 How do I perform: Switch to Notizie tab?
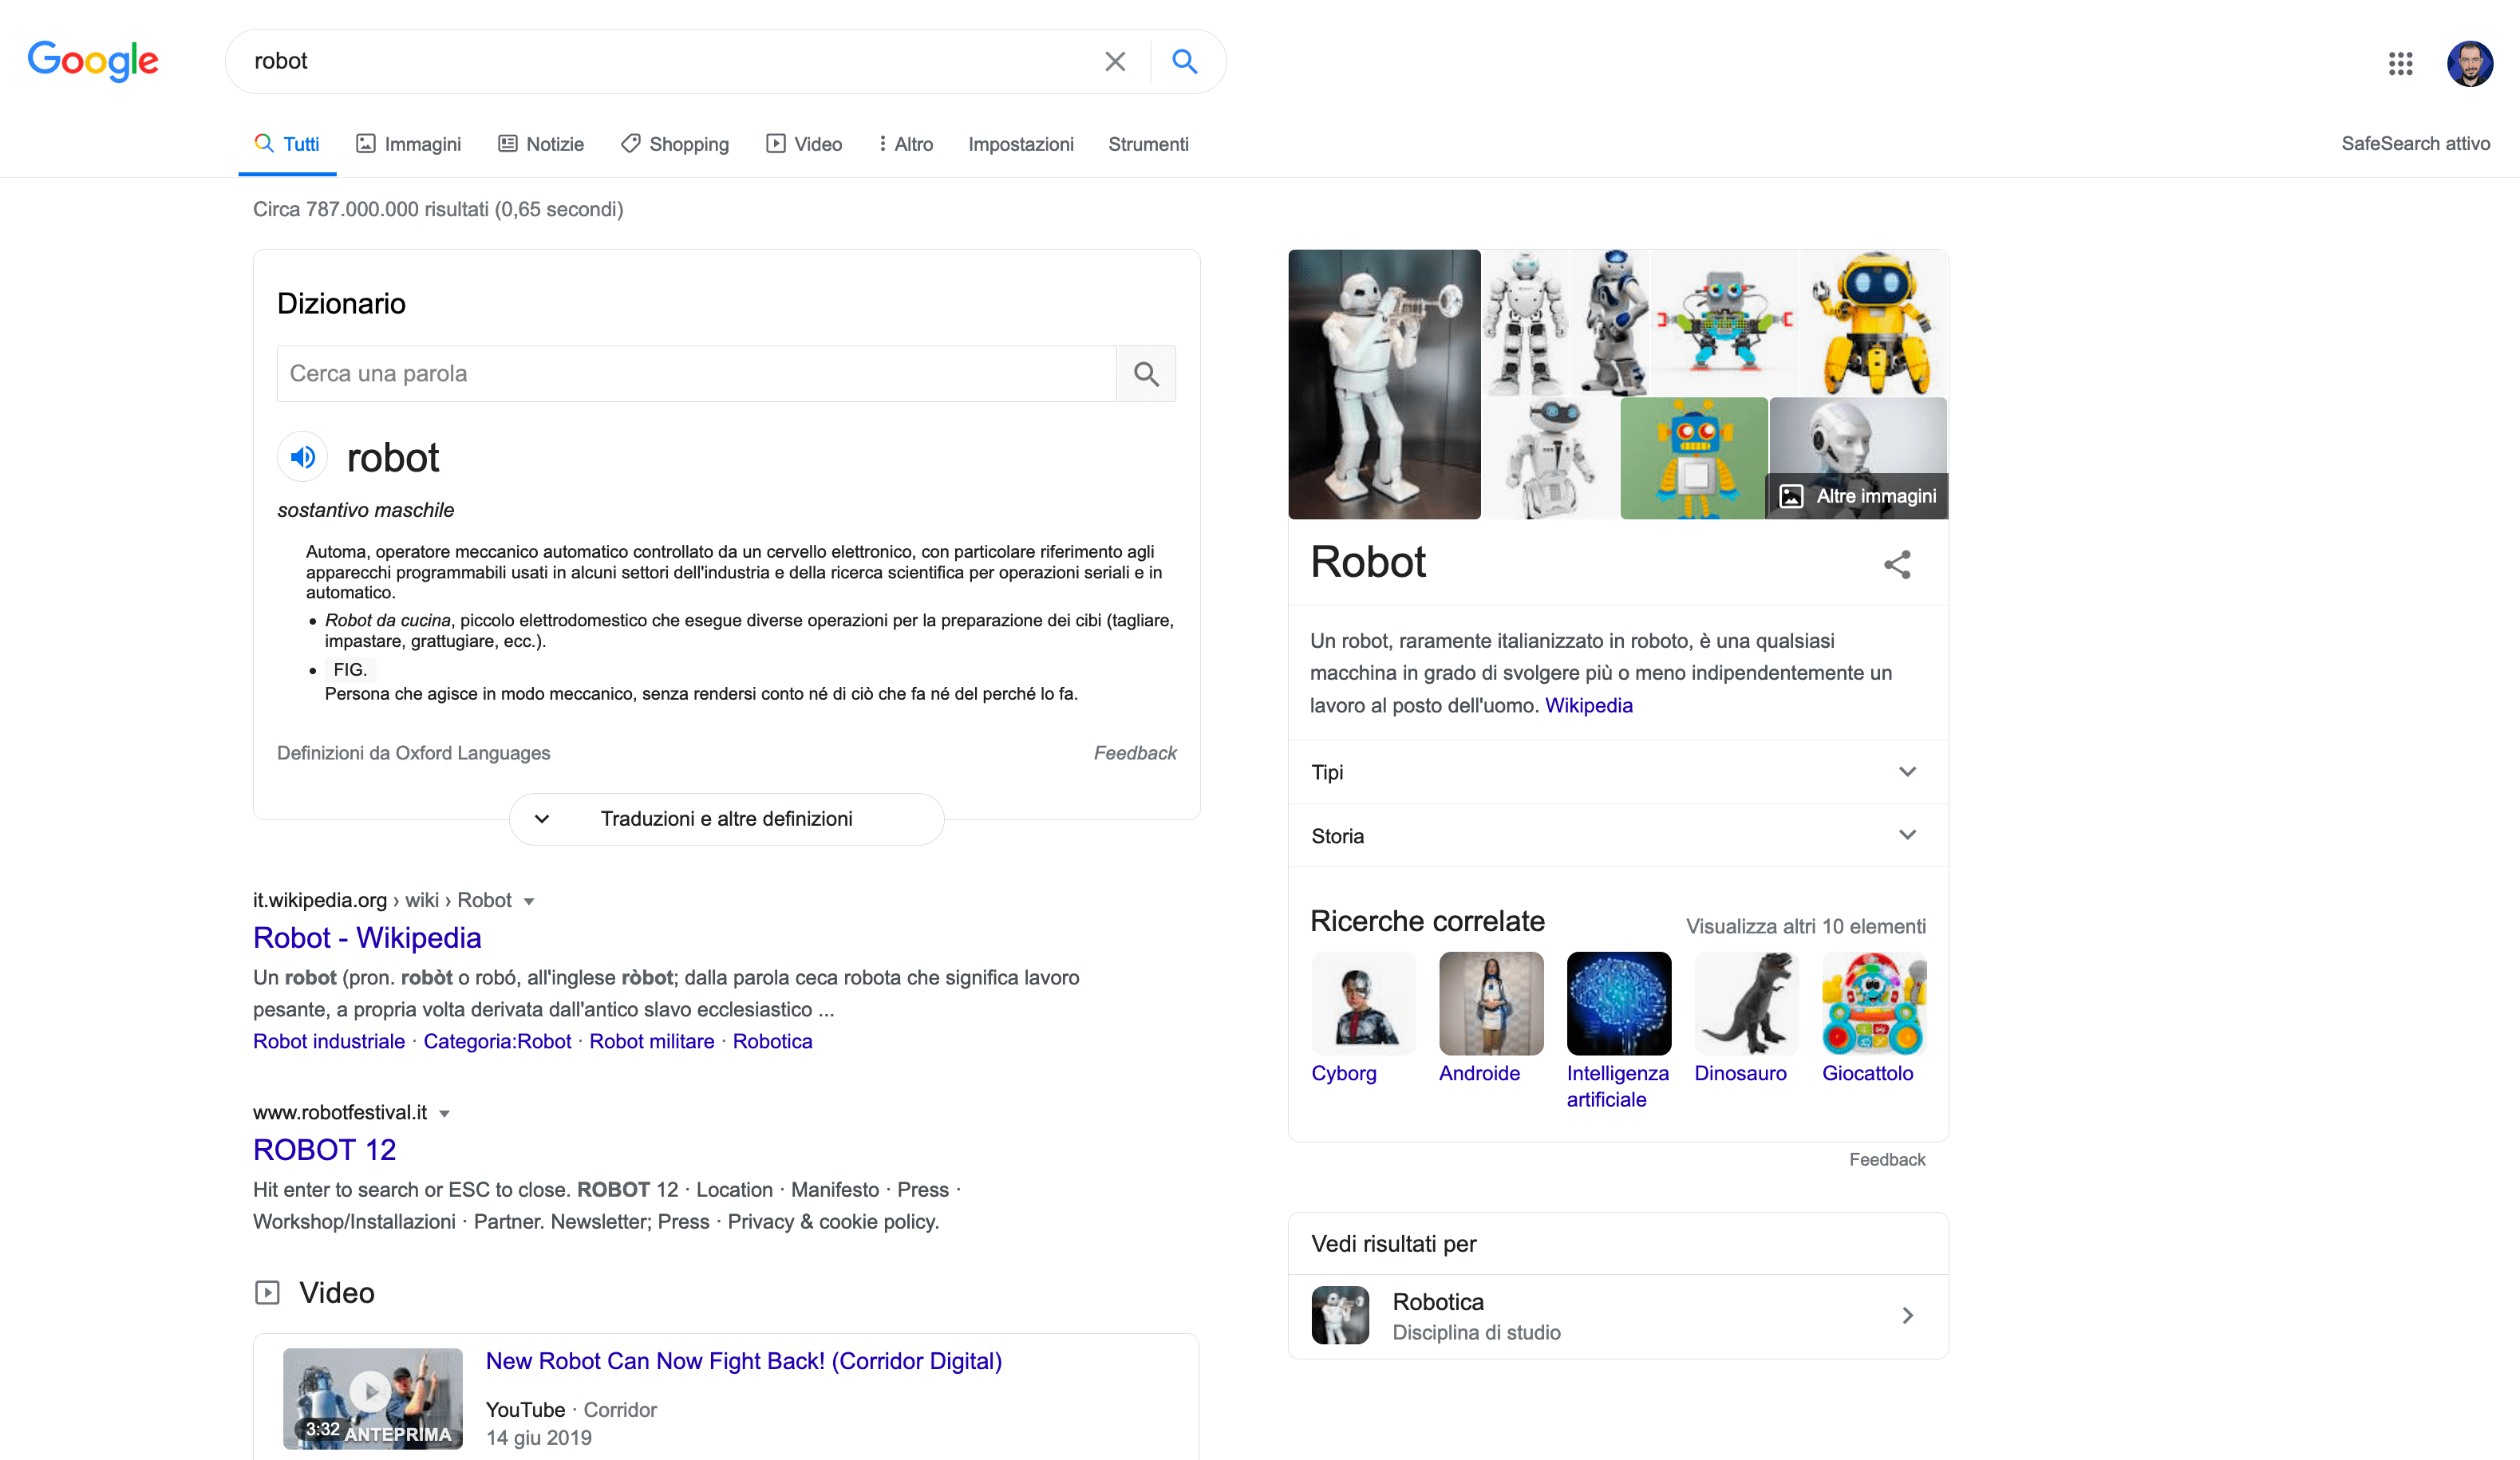(540, 144)
